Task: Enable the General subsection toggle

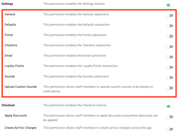Action: pos(169,16)
